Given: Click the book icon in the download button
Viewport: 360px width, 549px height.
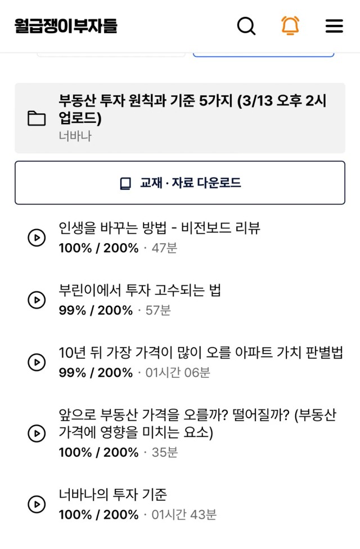Looking at the screenshot, I should pos(125,183).
